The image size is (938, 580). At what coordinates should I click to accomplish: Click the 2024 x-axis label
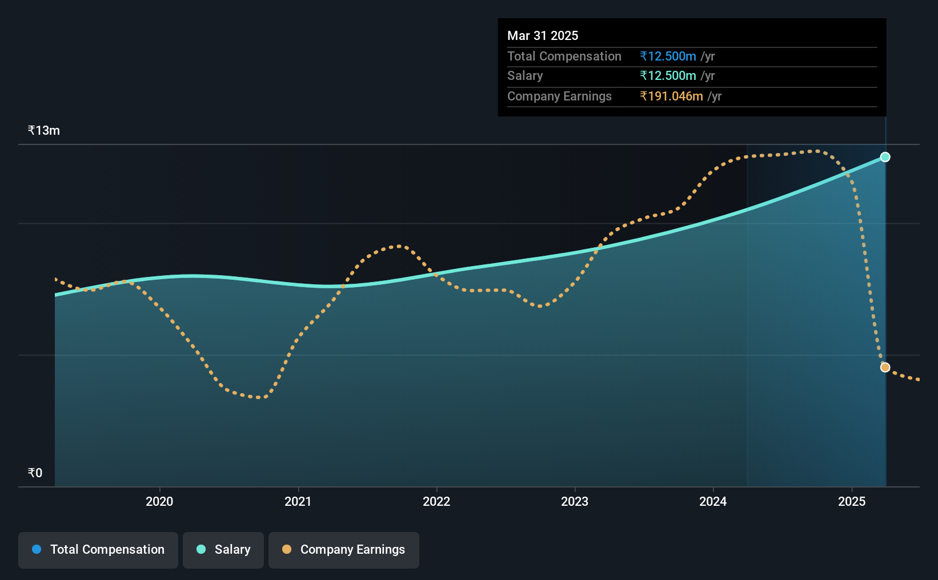(713, 501)
